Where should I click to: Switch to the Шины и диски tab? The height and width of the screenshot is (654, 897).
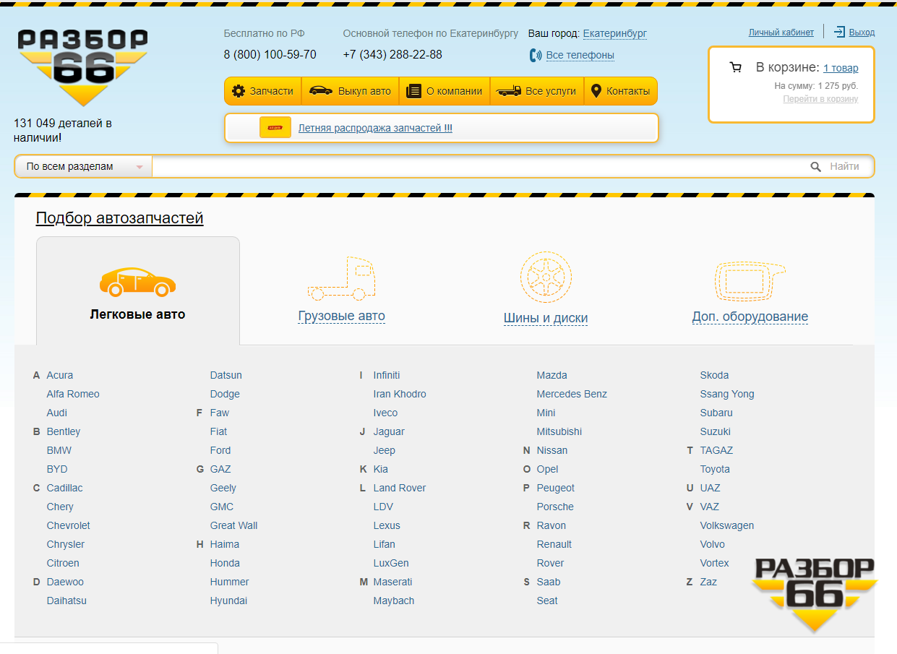coord(546,318)
